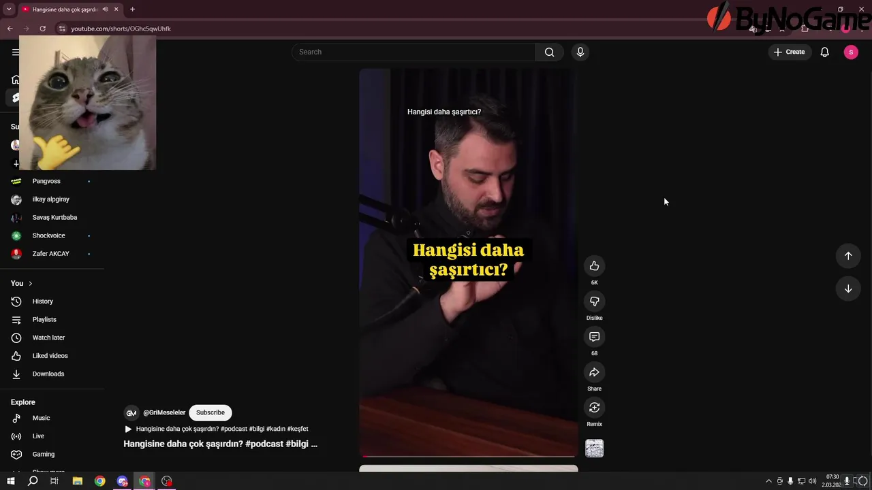Reload the page with refresh icon
The width and height of the screenshot is (872, 490).
(42, 29)
